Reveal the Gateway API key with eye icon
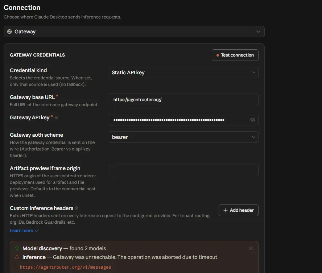The height and width of the screenshot is (273, 322). click(x=253, y=120)
